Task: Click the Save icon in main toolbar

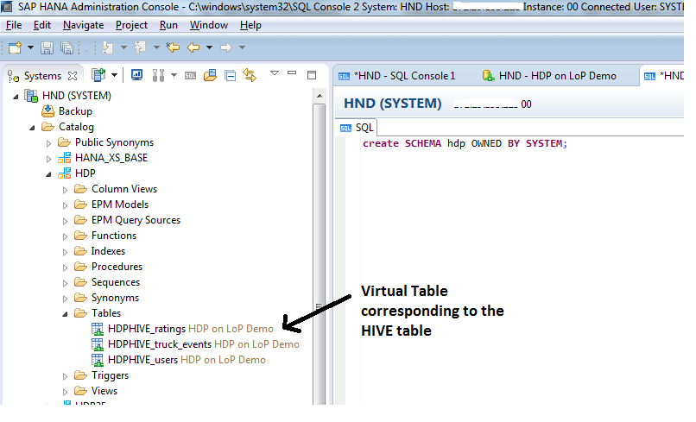Action: point(47,47)
